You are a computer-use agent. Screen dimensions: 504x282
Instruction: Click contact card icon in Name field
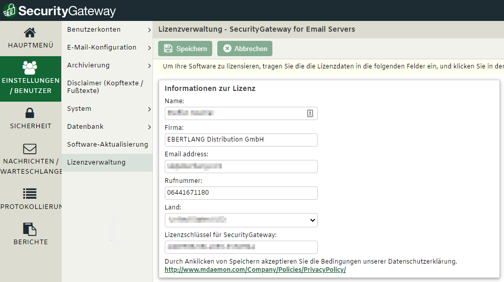(310, 113)
